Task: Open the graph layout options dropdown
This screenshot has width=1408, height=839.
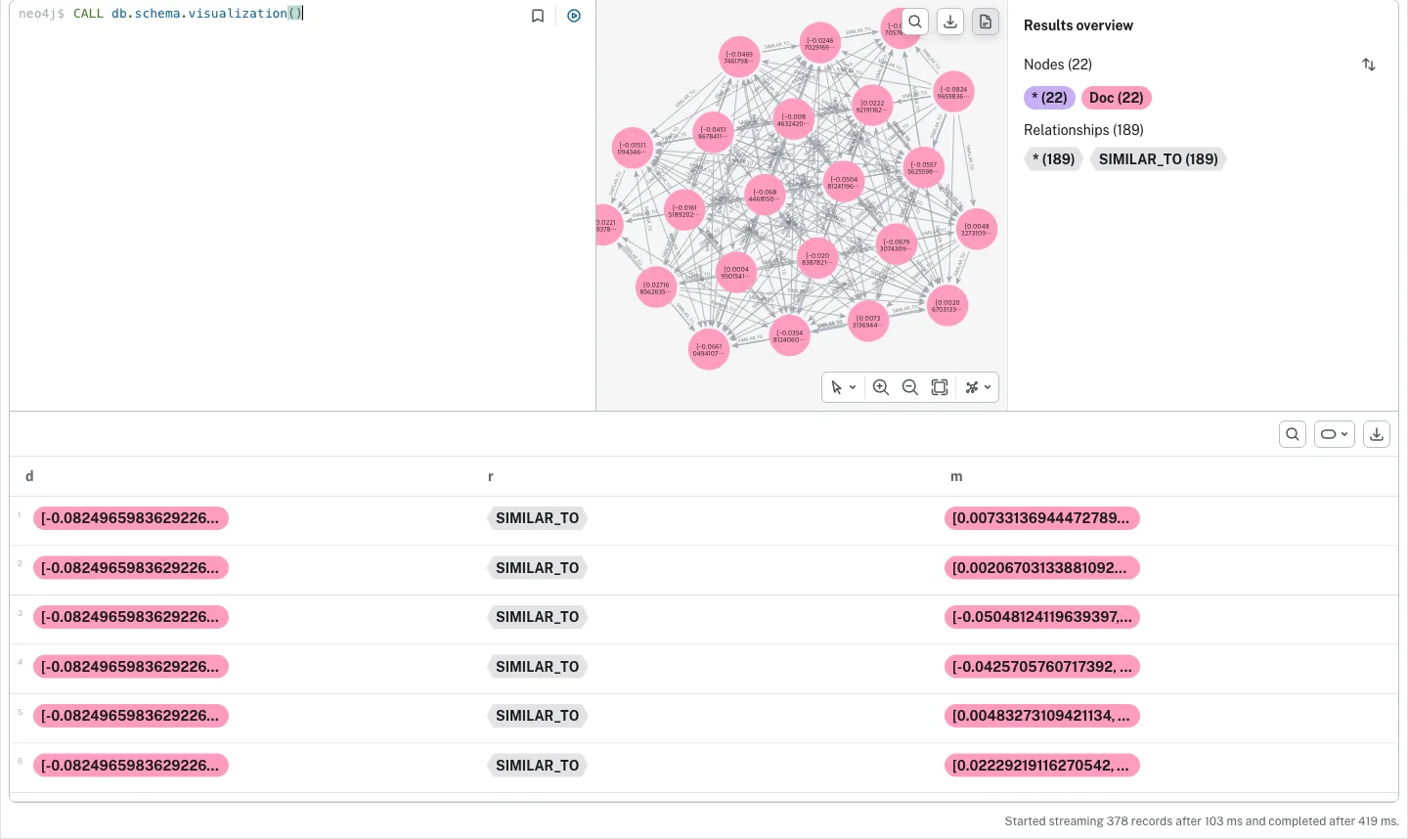Action: (978, 387)
